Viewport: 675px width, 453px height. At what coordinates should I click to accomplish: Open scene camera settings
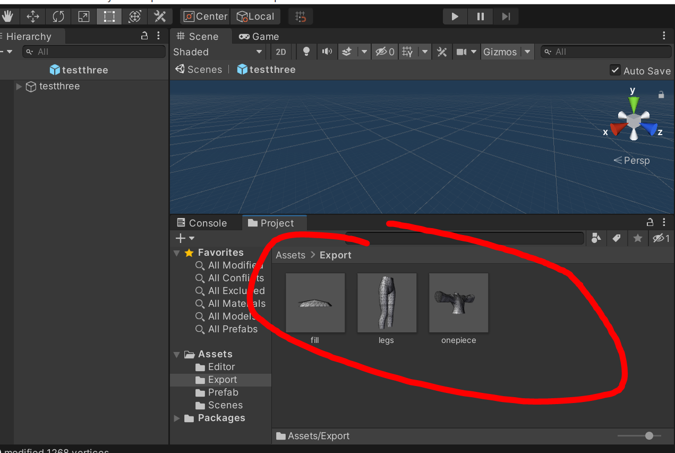coord(466,52)
